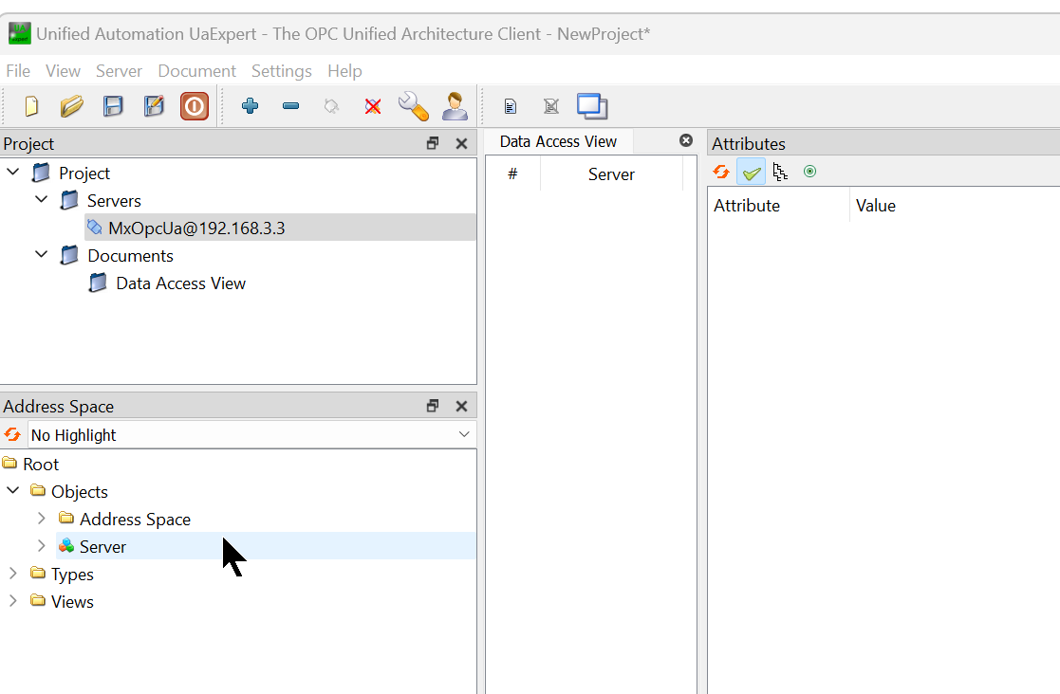The height and width of the screenshot is (694, 1060).
Task: Close the Project panel
Action: (x=462, y=143)
